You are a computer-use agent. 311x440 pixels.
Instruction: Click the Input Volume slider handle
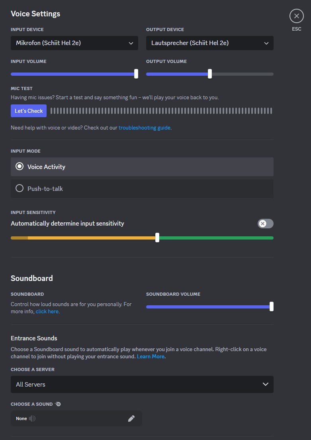tap(136, 74)
